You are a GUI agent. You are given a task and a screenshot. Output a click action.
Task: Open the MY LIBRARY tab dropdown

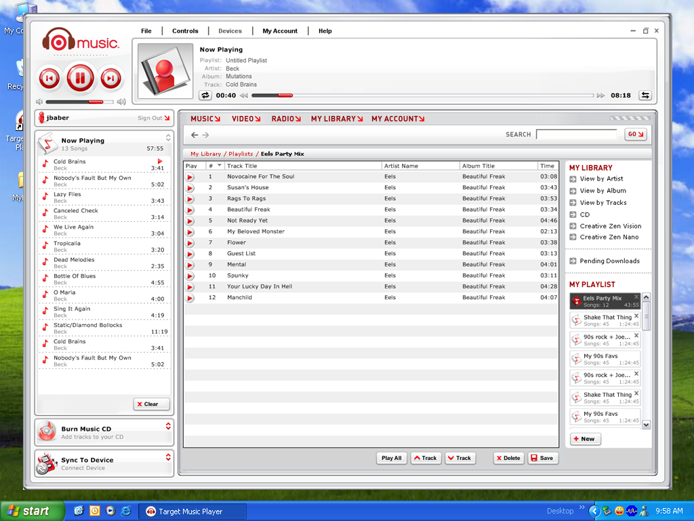[x=337, y=119]
